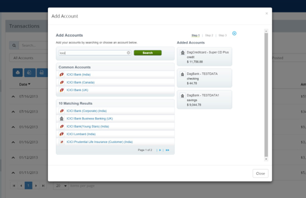Click the scrollbar up arrow in dialog
Viewport: 306px width, 198px height.
coord(266,31)
